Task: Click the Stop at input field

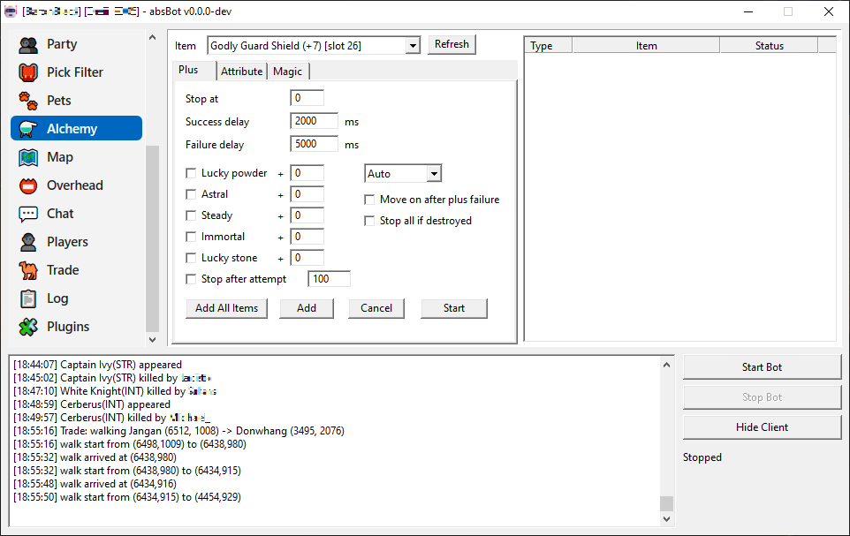Action: pos(307,98)
